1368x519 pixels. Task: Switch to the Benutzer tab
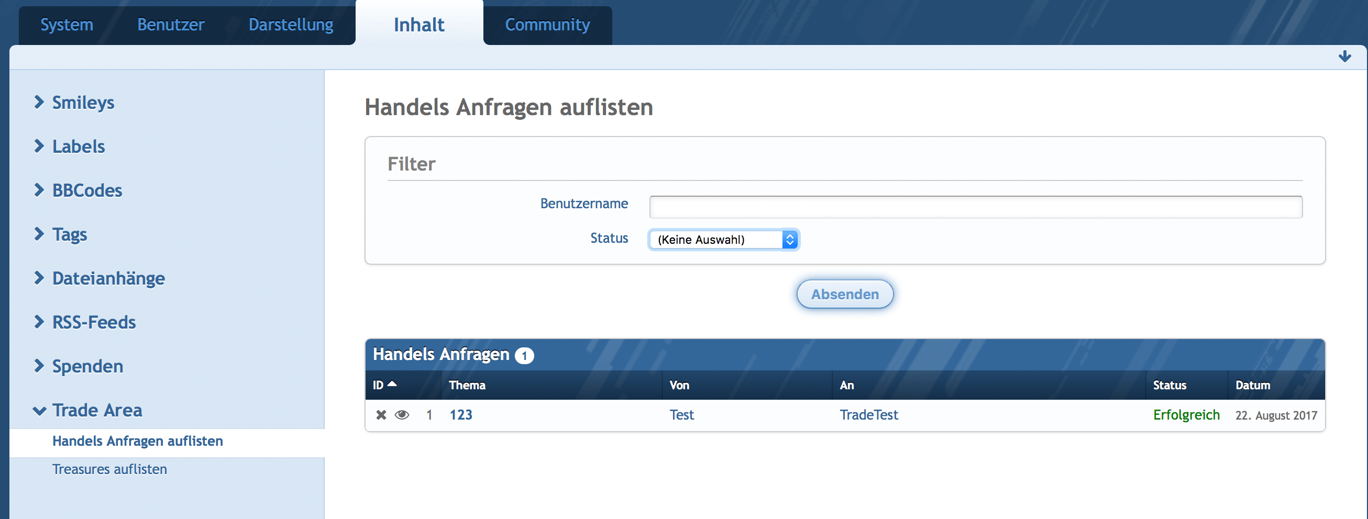[170, 25]
